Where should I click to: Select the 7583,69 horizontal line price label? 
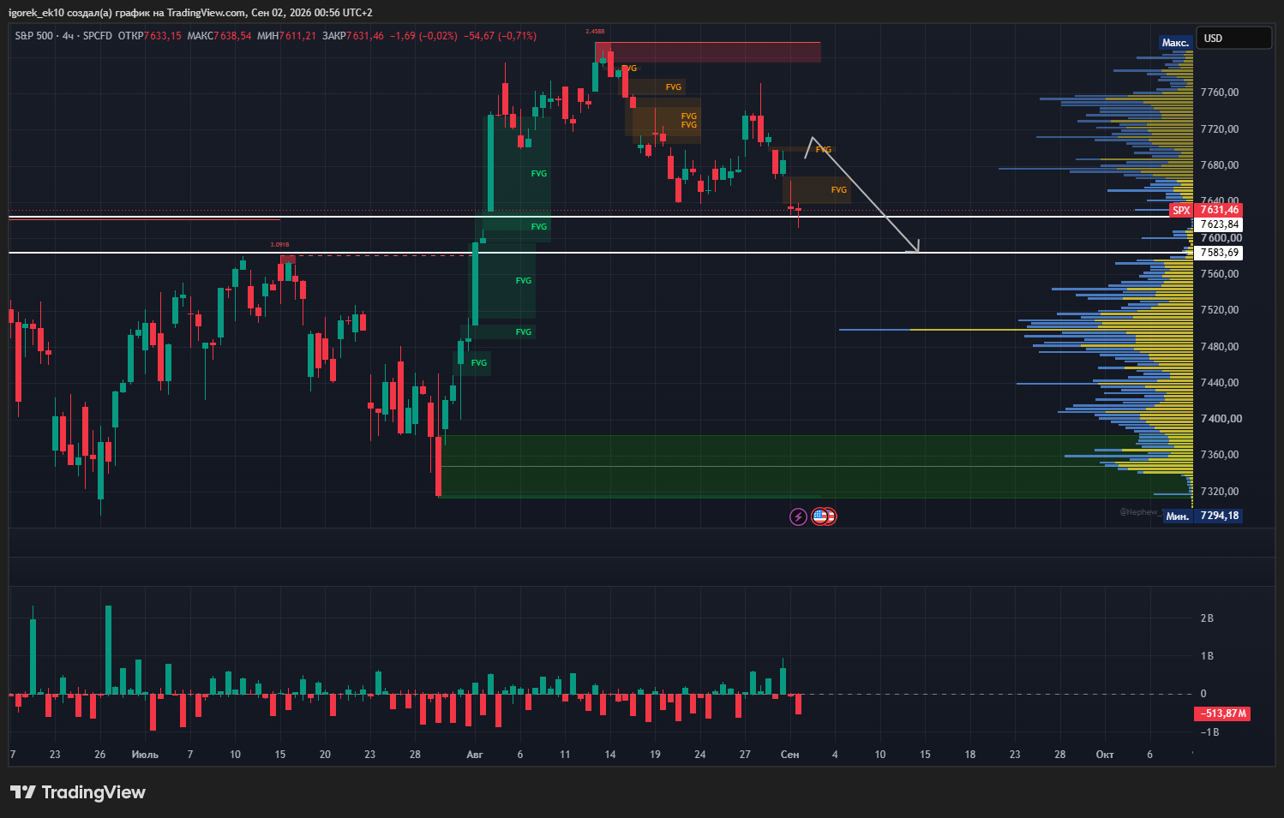(x=1219, y=253)
